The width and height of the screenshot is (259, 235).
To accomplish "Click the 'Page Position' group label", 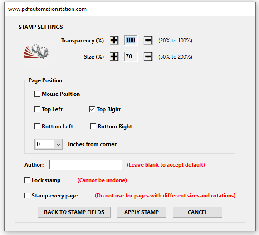I will (x=45, y=80).
